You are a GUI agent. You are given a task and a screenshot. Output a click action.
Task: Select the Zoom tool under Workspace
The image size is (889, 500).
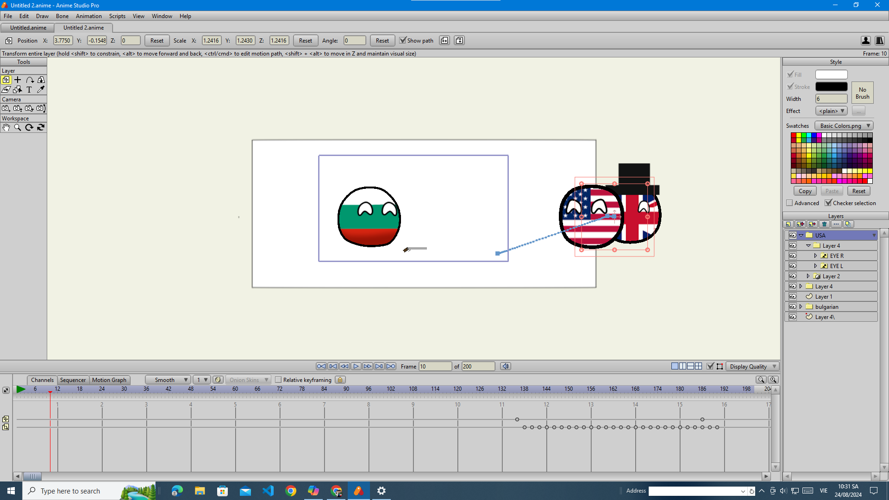(x=17, y=127)
